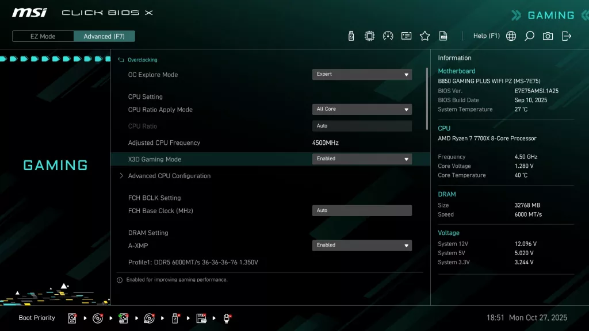Click the Help (F1) button
This screenshot has width=589, height=331.
pyautogui.click(x=486, y=36)
